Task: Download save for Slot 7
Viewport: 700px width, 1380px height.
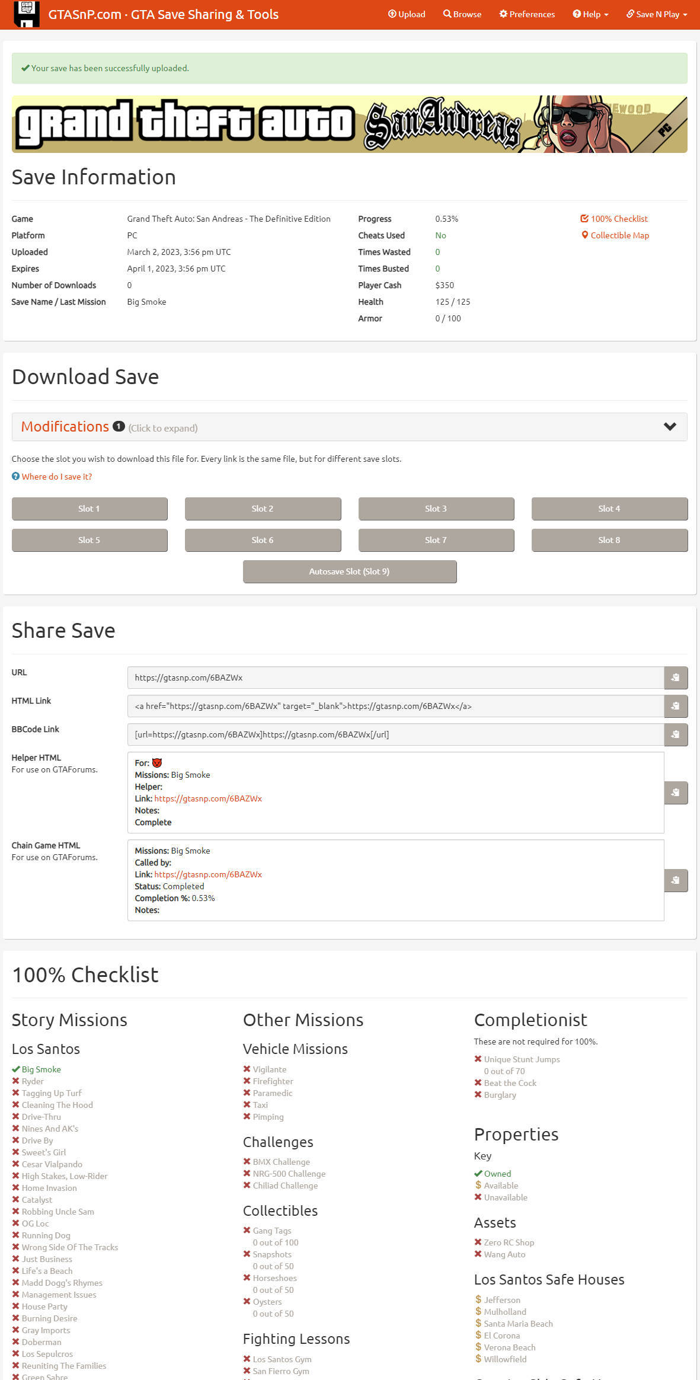Action: 436,540
